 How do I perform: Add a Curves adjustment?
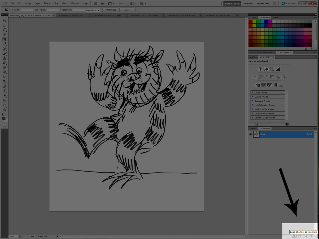click(272, 69)
